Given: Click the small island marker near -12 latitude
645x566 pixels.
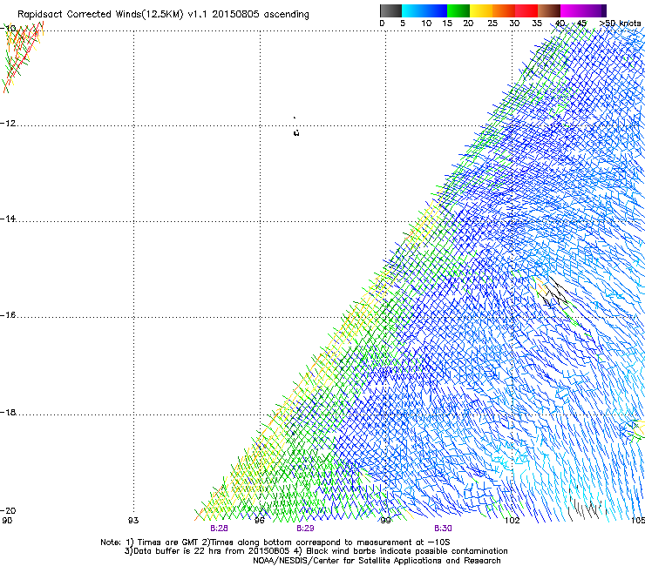Looking at the screenshot, I should (x=295, y=132).
